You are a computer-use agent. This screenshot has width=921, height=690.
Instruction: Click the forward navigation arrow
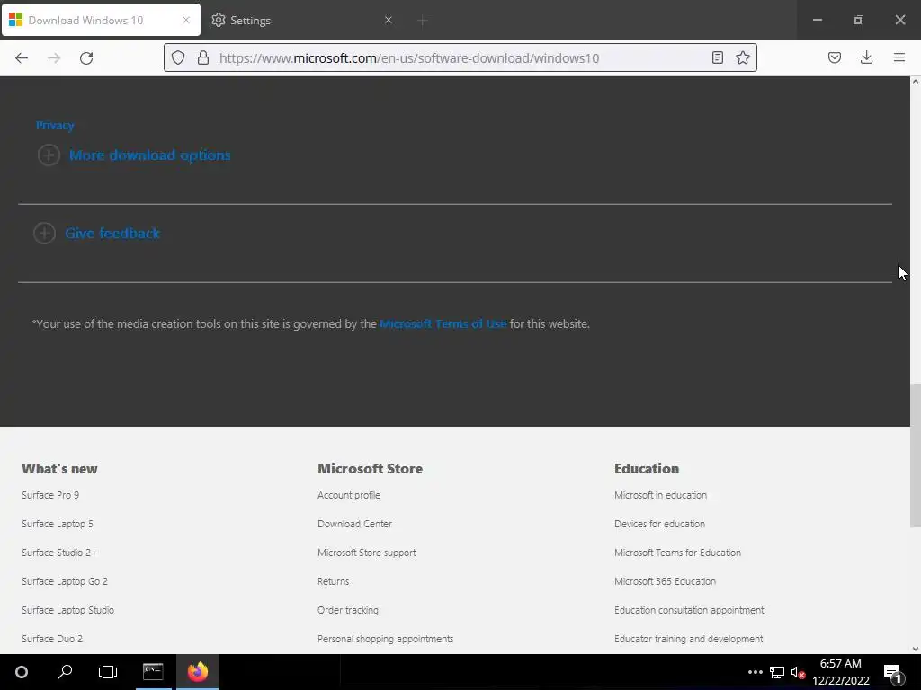coord(54,58)
